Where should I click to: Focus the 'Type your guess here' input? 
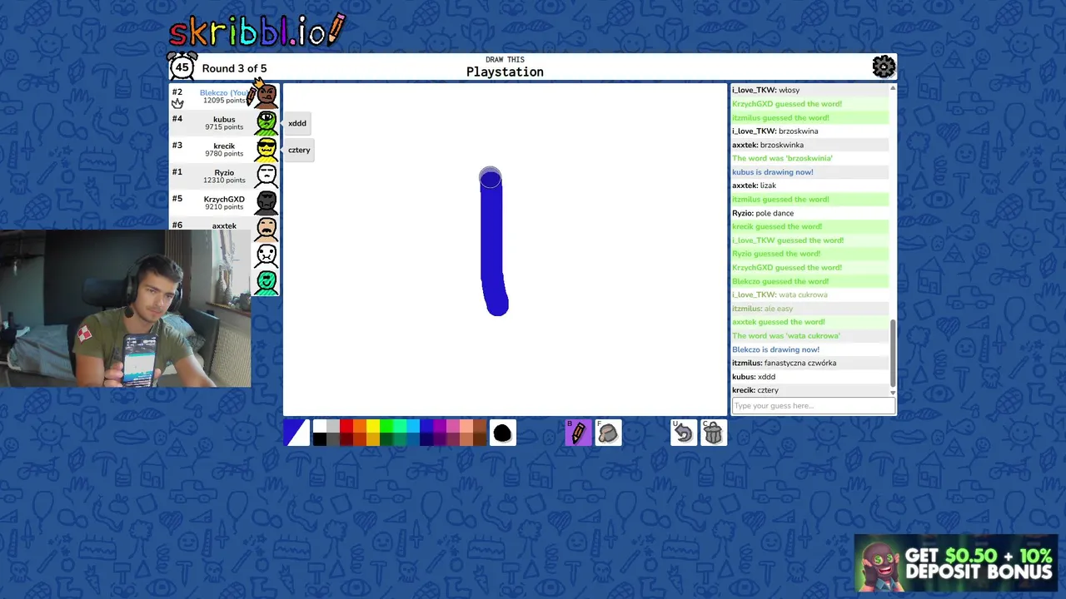pyautogui.click(x=813, y=406)
